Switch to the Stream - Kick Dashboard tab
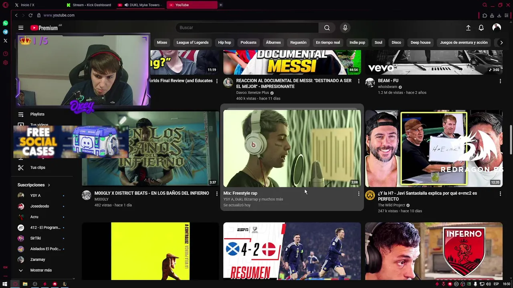Viewport: 513px width, 288px height. pyautogui.click(x=89, y=5)
